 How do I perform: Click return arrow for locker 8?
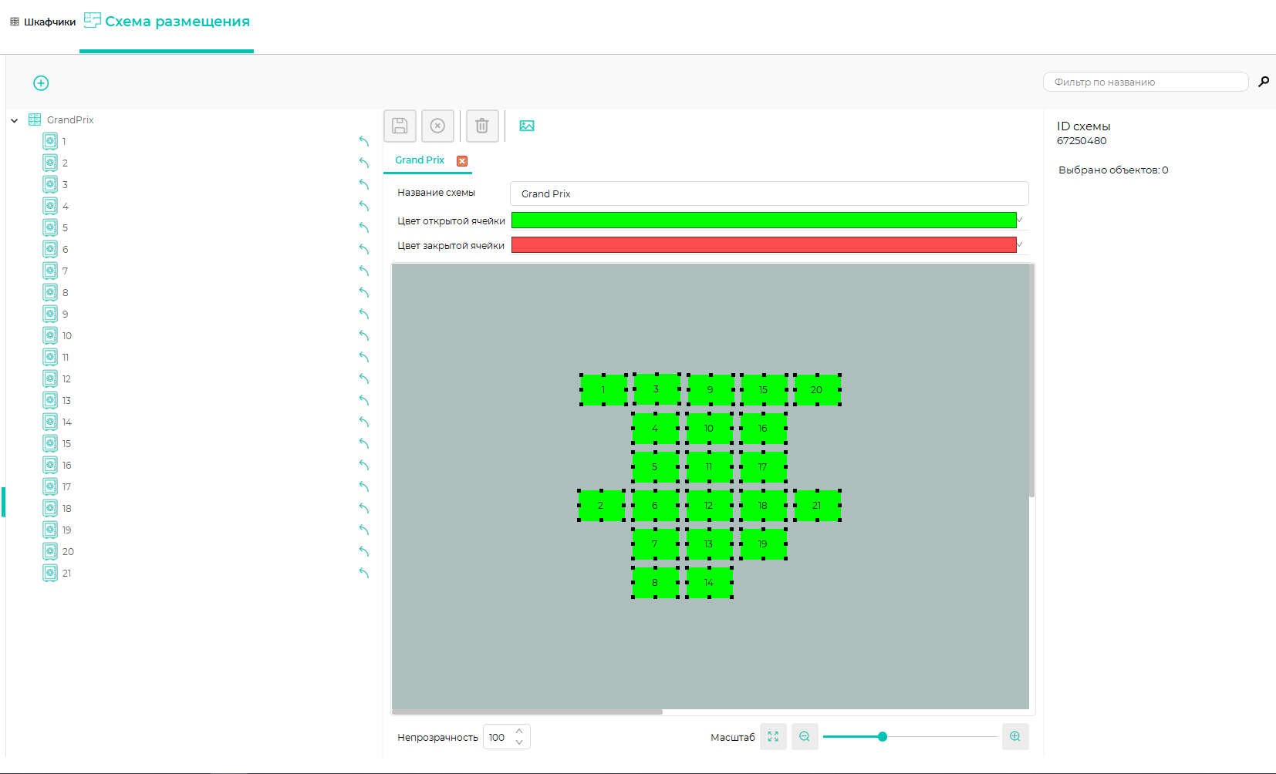coord(364,292)
